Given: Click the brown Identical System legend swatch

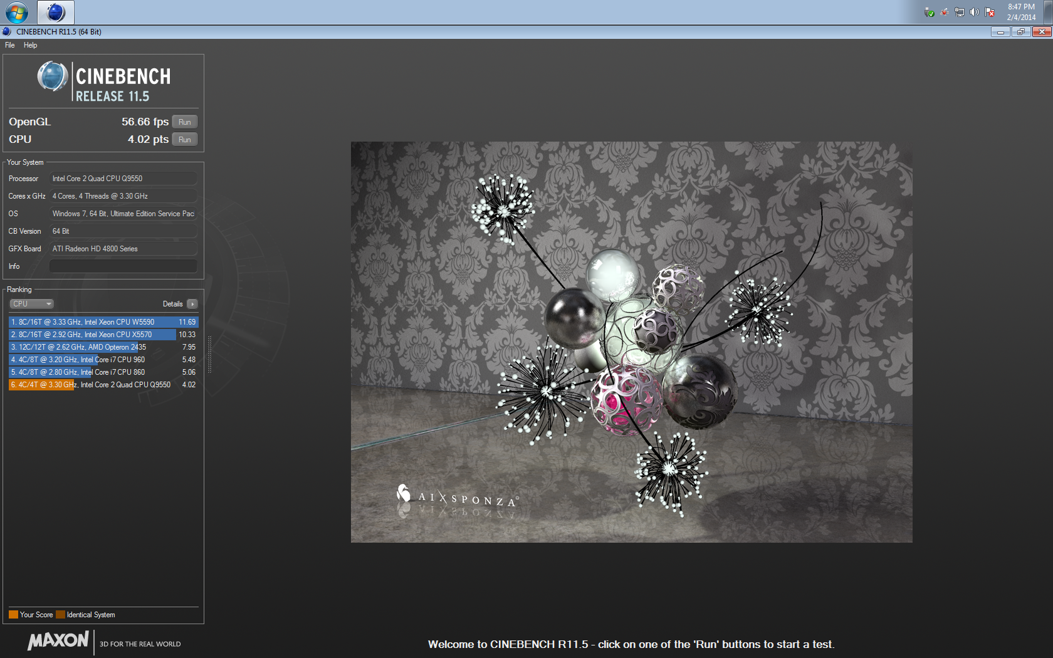Looking at the screenshot, I should [x=60, y=615].
